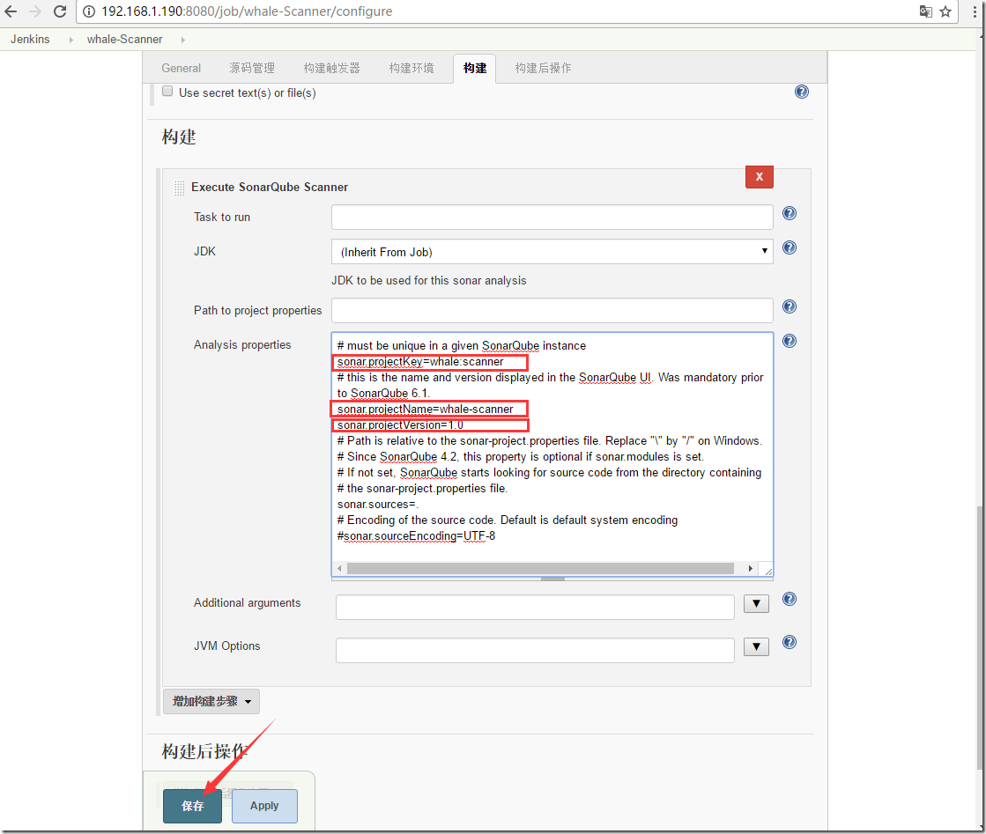The image size is (986, 834).
Task: Expand the Additional arguments field
Action: click(x=756, y=604)
